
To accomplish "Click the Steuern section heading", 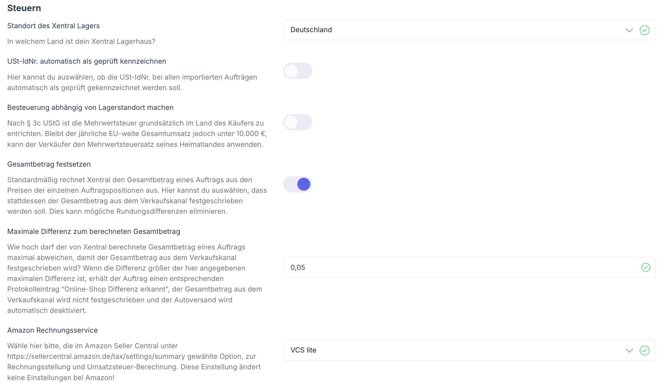I will click(24, 8).
